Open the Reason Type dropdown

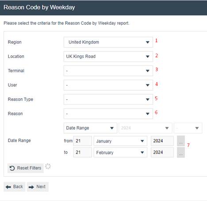[108, 100]
